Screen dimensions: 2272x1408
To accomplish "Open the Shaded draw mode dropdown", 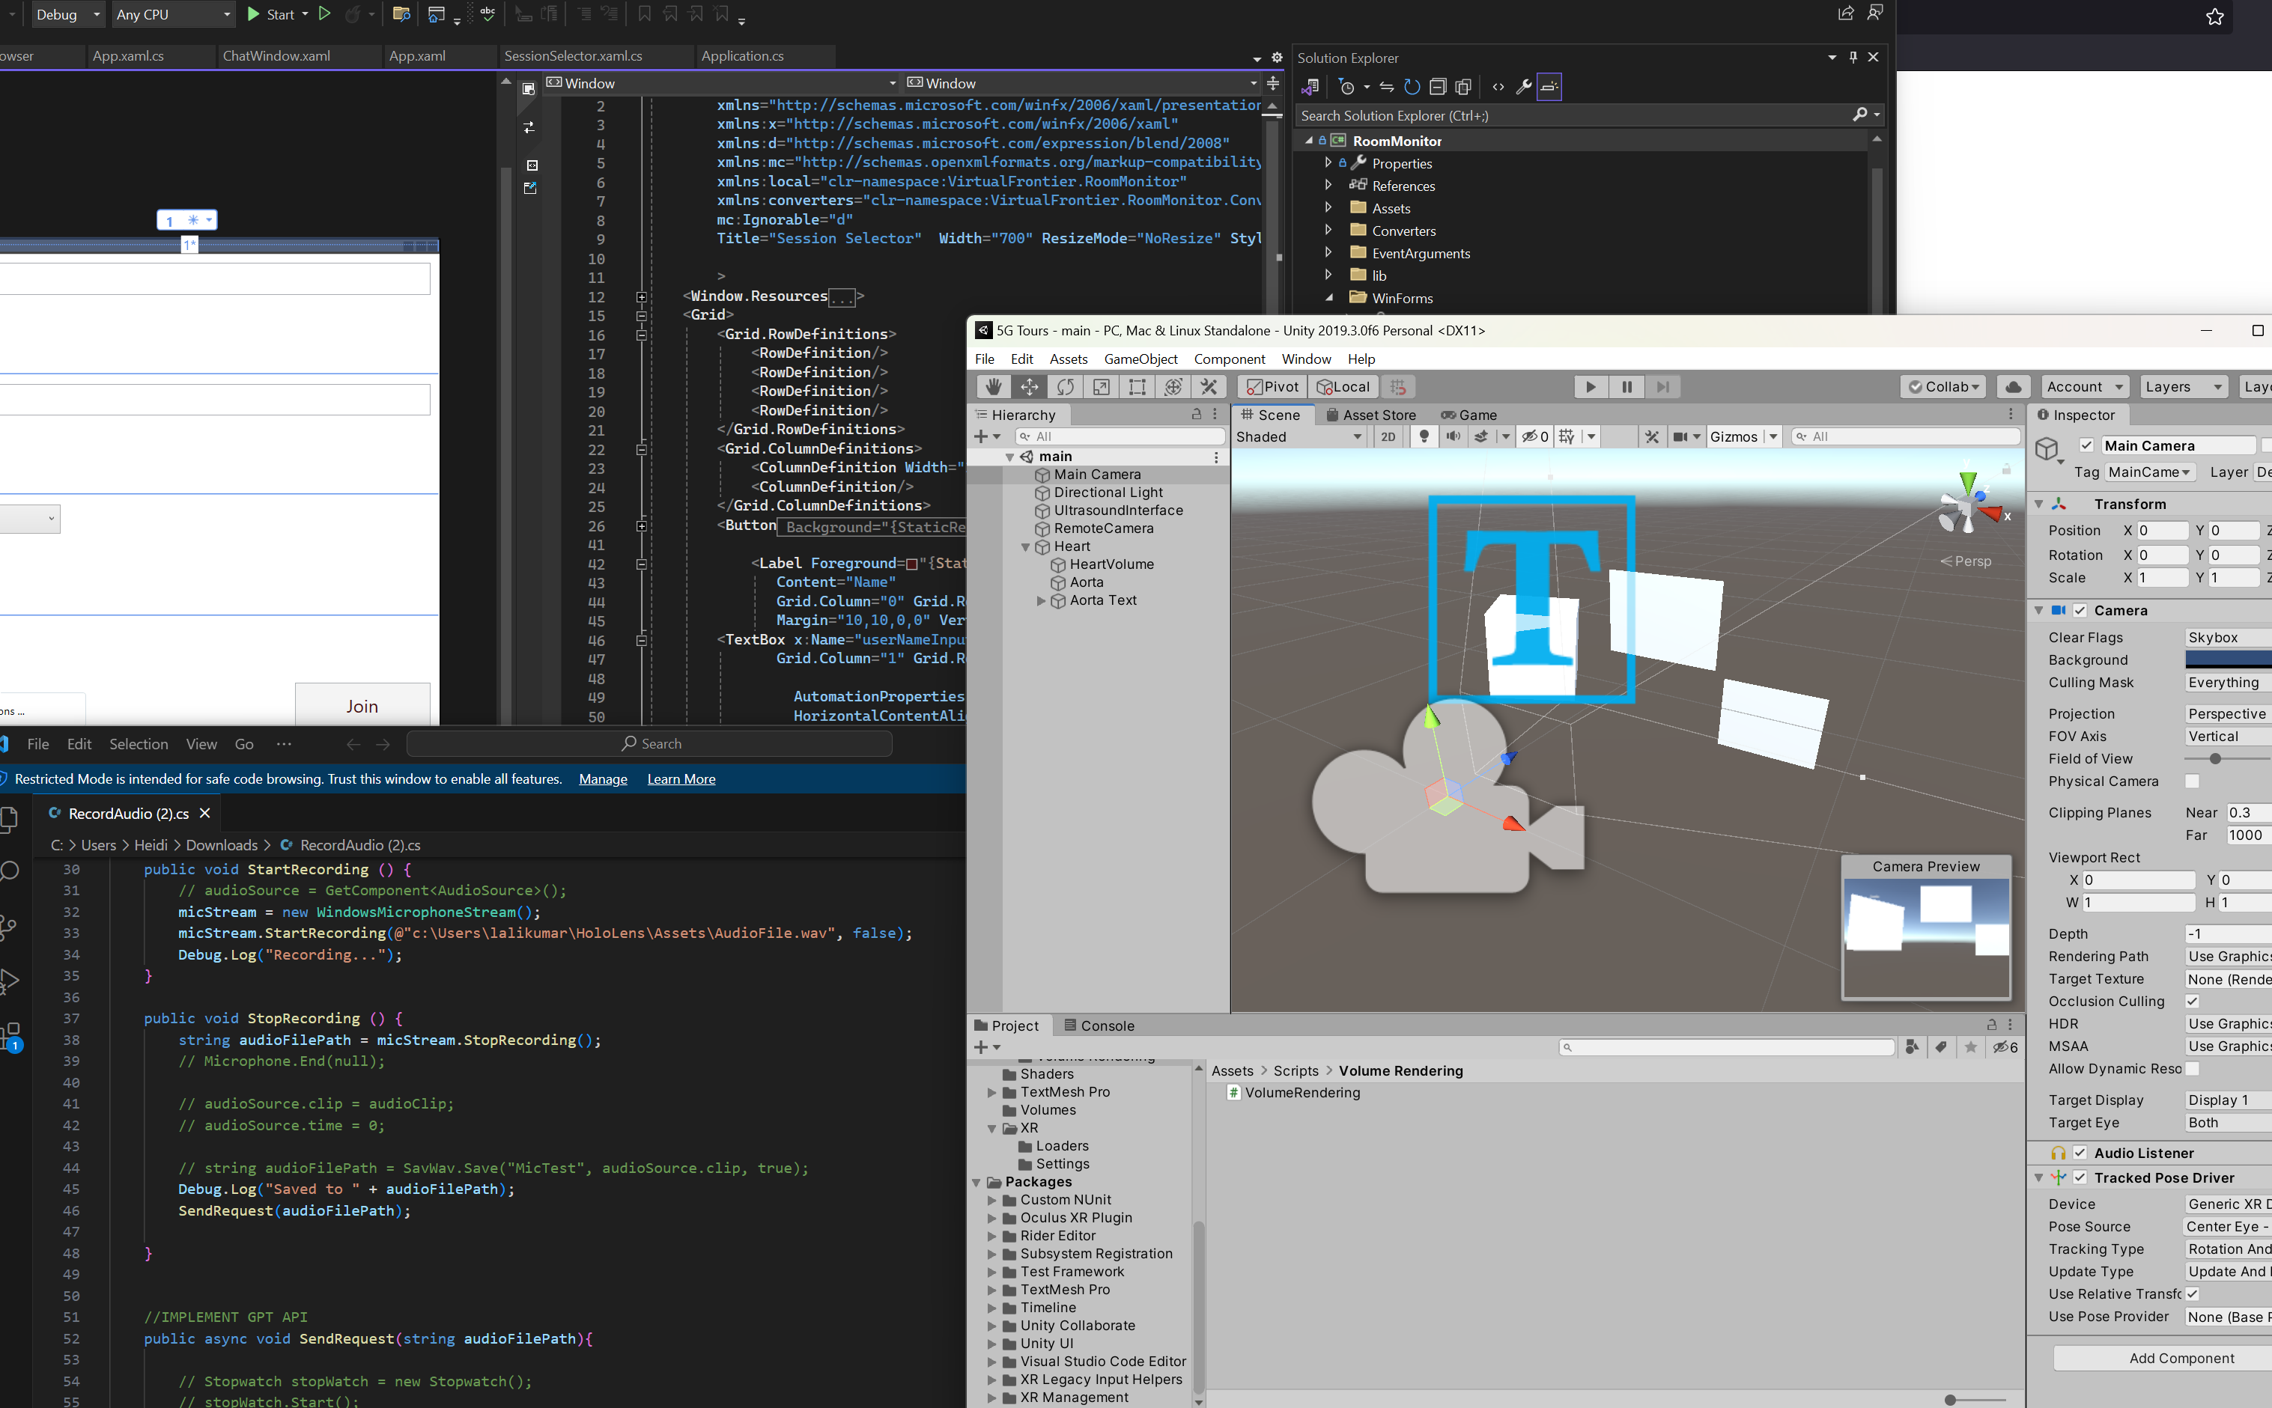I will [x=1298, y=436].
